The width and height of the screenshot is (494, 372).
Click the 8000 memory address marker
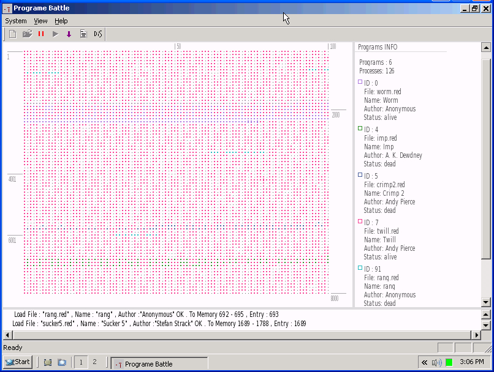click(335, 299)
